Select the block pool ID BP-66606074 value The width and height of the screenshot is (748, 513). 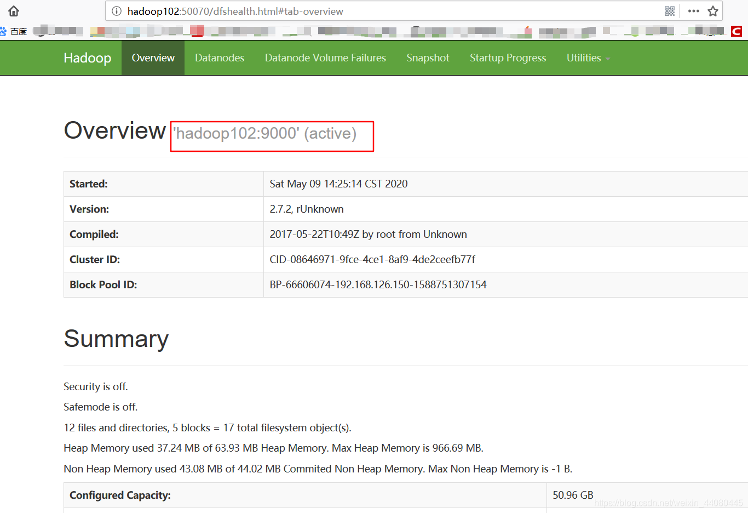(378, 284)
